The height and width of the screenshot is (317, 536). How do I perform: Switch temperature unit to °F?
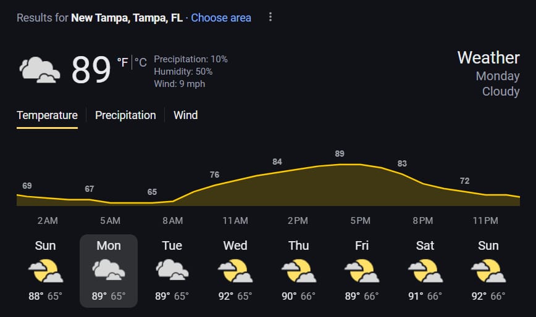tap(122, 62)
